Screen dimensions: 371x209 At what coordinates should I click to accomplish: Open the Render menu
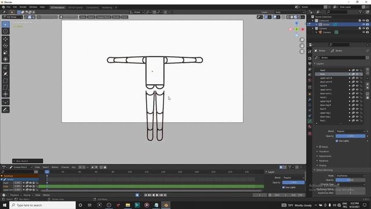23,7
